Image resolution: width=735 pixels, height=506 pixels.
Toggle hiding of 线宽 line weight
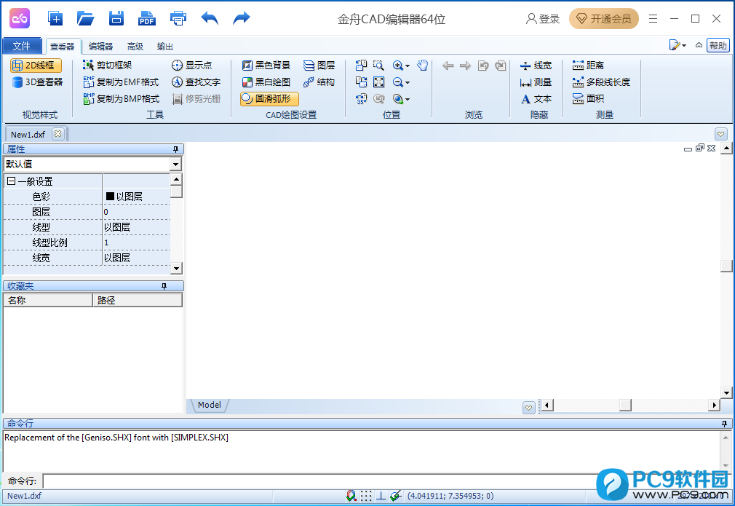tap(536, 66)
